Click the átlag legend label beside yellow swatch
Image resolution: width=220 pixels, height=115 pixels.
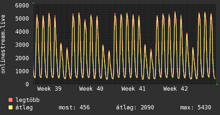[24, 108]
